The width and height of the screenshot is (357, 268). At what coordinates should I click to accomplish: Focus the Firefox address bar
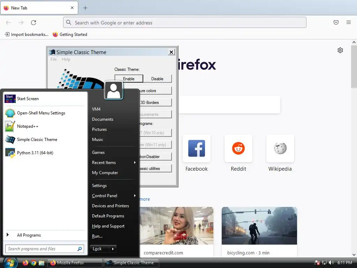(185, 23)
